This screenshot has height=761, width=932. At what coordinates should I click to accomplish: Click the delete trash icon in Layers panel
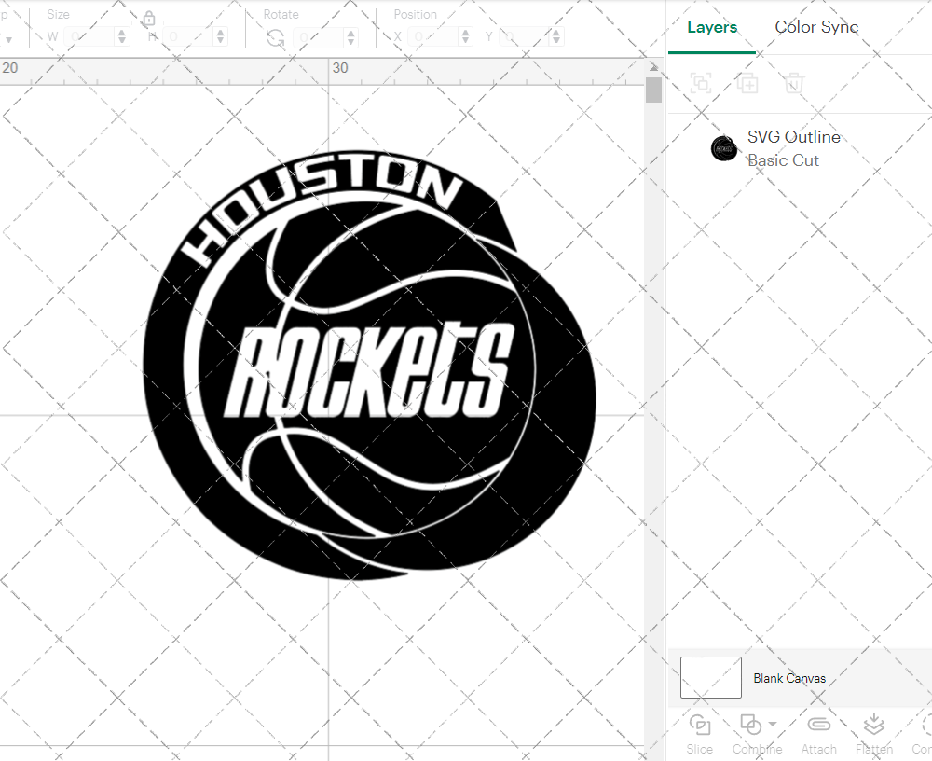coord(793,83)
